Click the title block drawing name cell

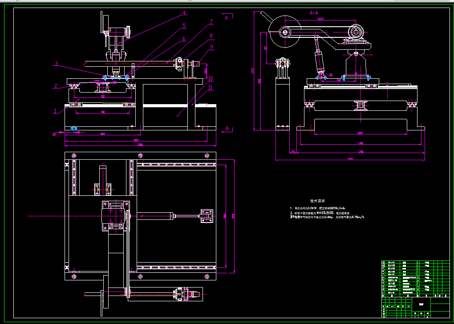pyautogui.click(x=421, y=304)
